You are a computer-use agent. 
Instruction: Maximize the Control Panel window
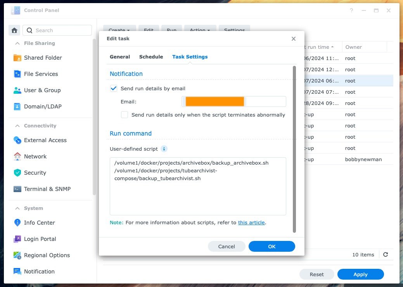coord(376,10)
